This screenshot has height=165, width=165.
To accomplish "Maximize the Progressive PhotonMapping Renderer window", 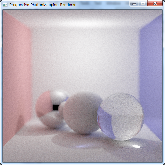I will click(x=143, y=4).
